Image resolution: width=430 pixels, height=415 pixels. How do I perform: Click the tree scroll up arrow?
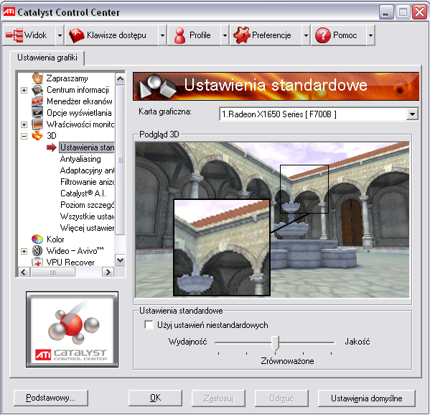point(120,79)
